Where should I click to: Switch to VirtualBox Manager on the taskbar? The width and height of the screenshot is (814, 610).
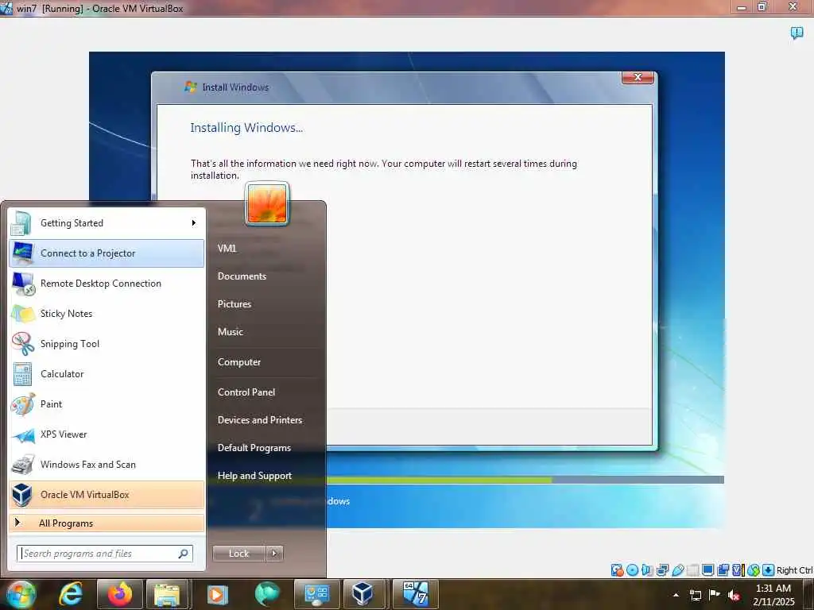[x=362, y=594]
